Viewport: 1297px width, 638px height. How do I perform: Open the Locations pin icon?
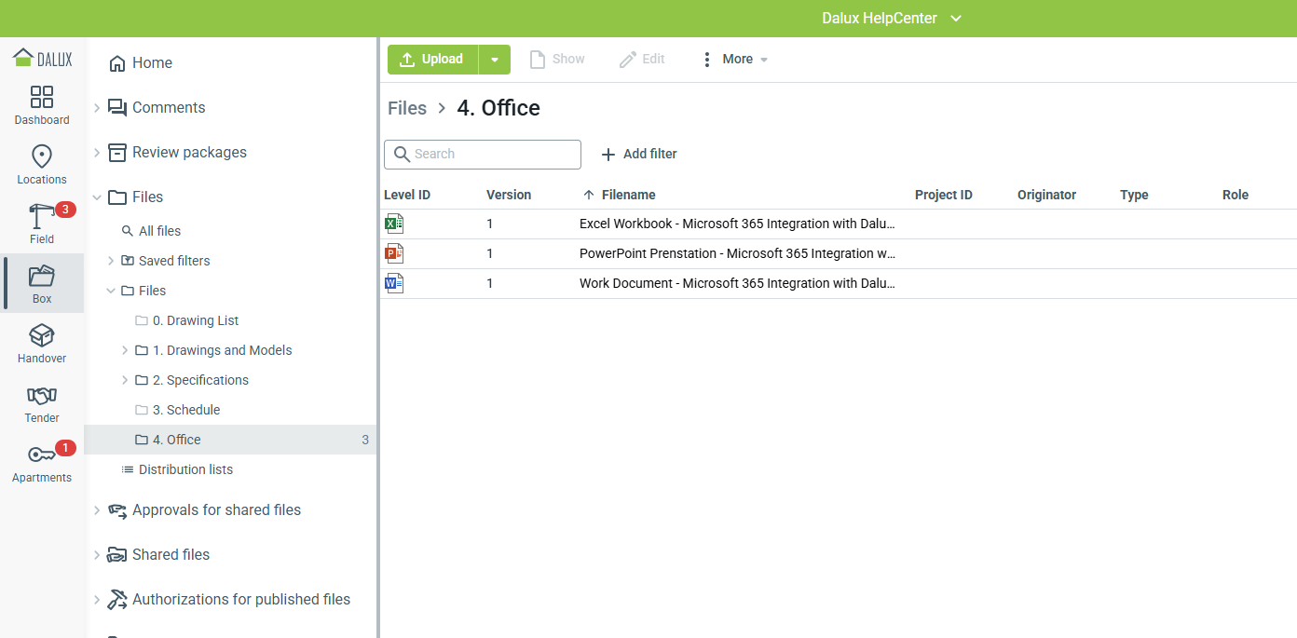[42, 157]
